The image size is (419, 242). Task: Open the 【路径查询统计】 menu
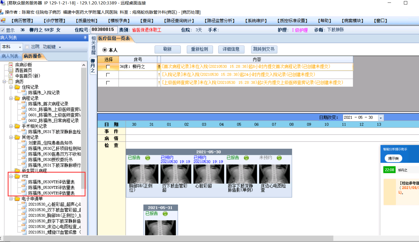[x=179, y=21]
